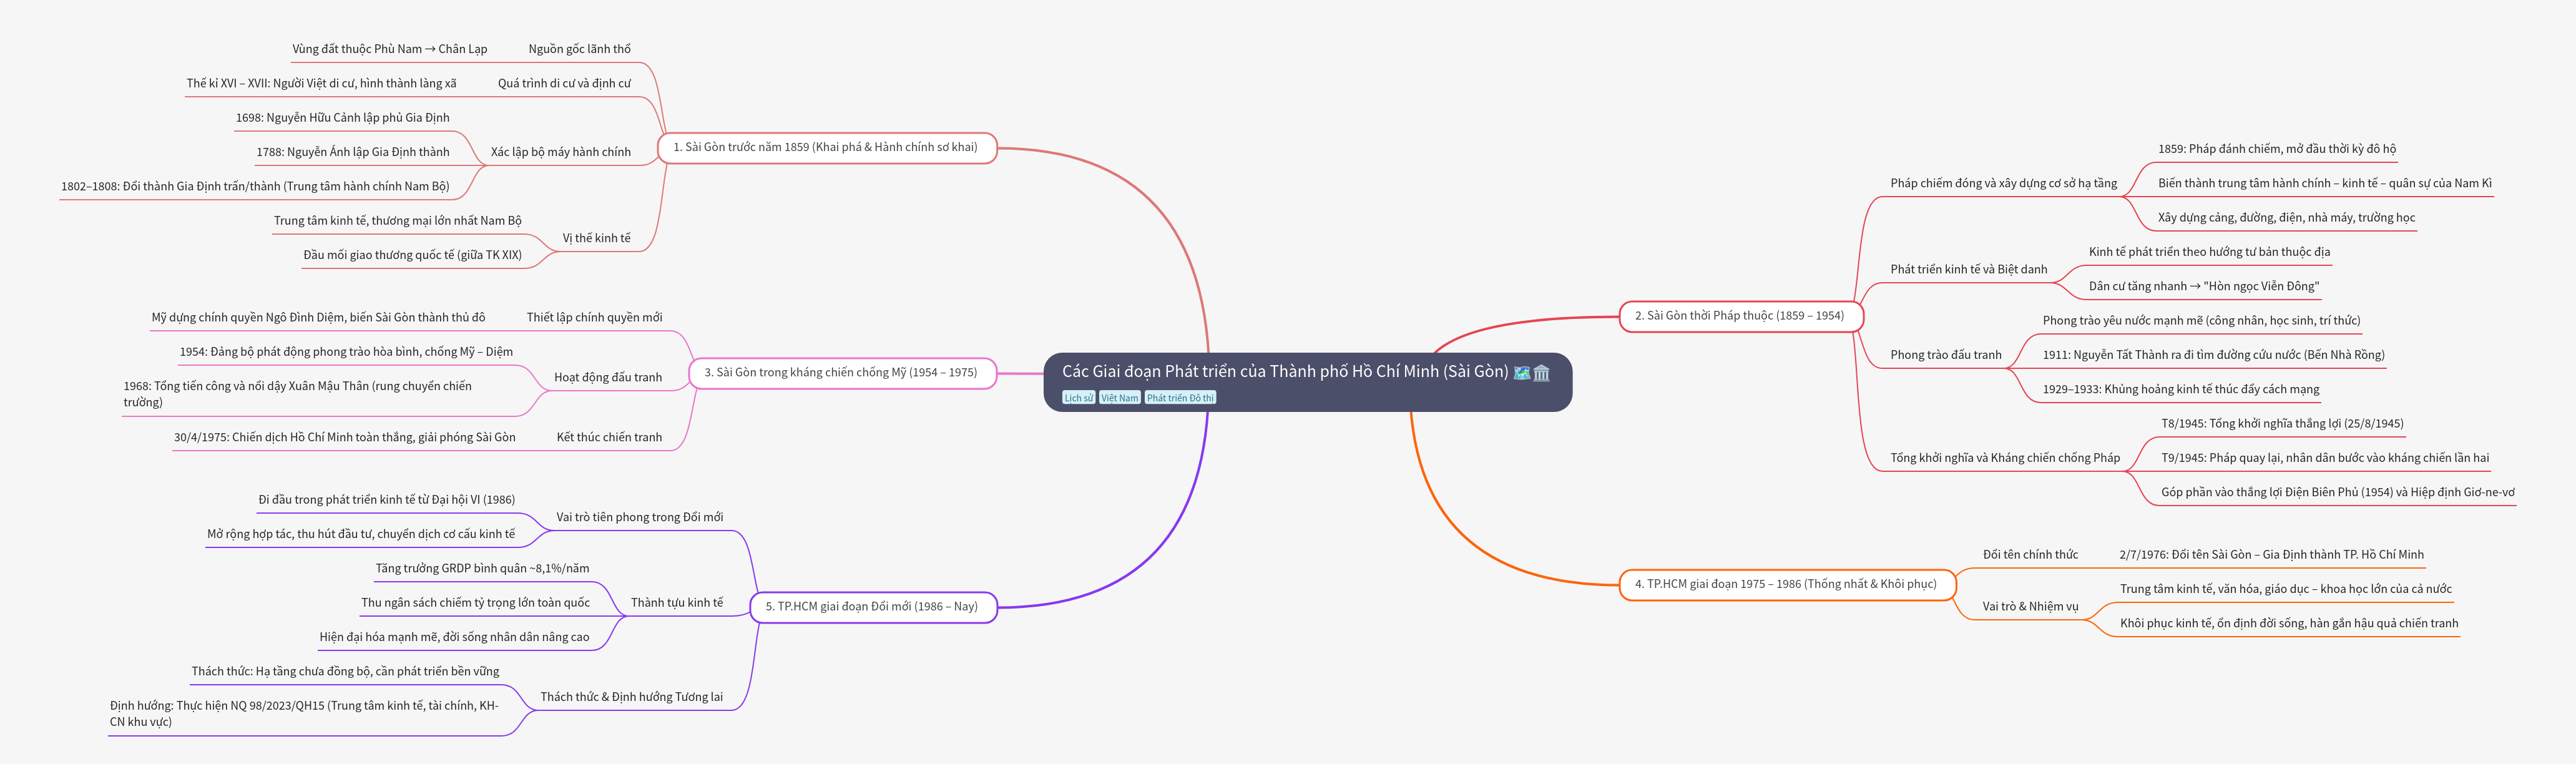Select 'Thành tựu kinh tế' branch
The height and width of the screenshot is (764, 2576).
click(676, 603)
